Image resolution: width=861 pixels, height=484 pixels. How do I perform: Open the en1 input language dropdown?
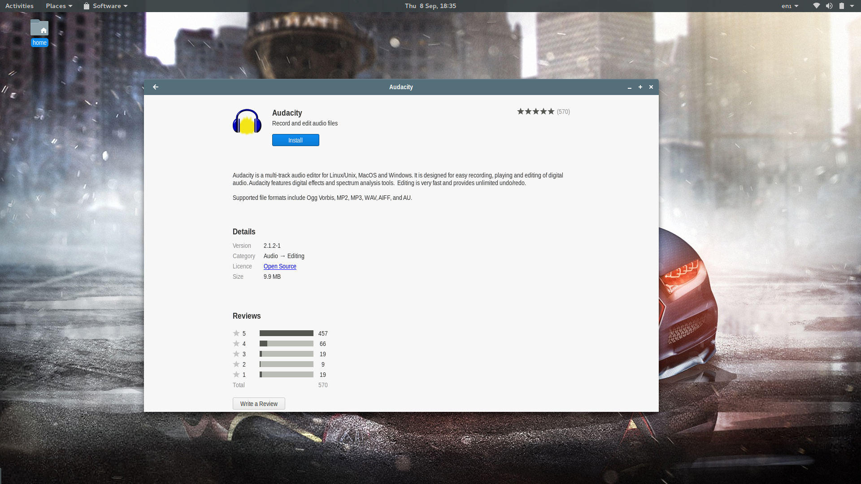[x=790, y=6]
